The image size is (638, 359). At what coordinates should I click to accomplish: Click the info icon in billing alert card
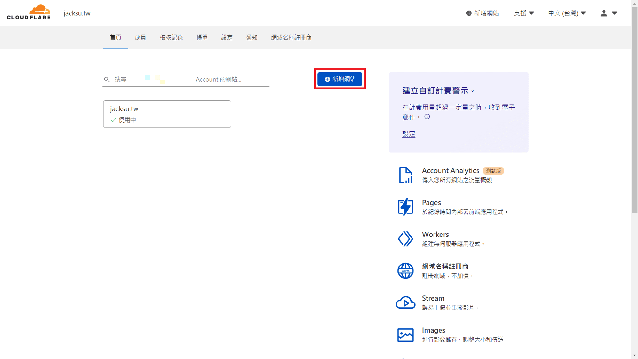pos(427,117)
